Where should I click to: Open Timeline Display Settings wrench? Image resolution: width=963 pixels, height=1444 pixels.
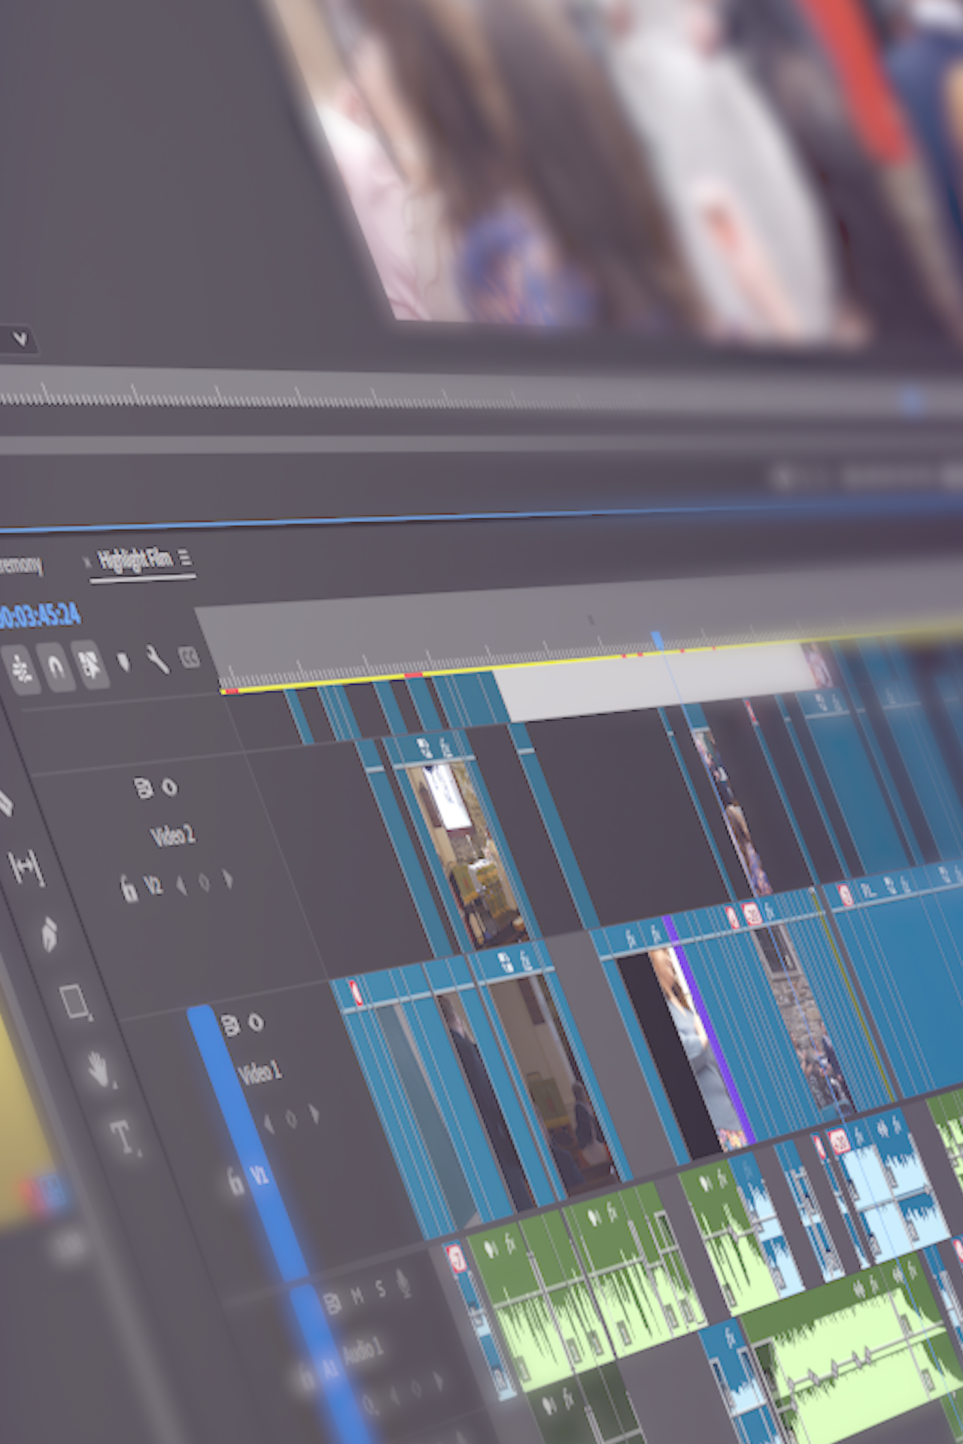157,660
